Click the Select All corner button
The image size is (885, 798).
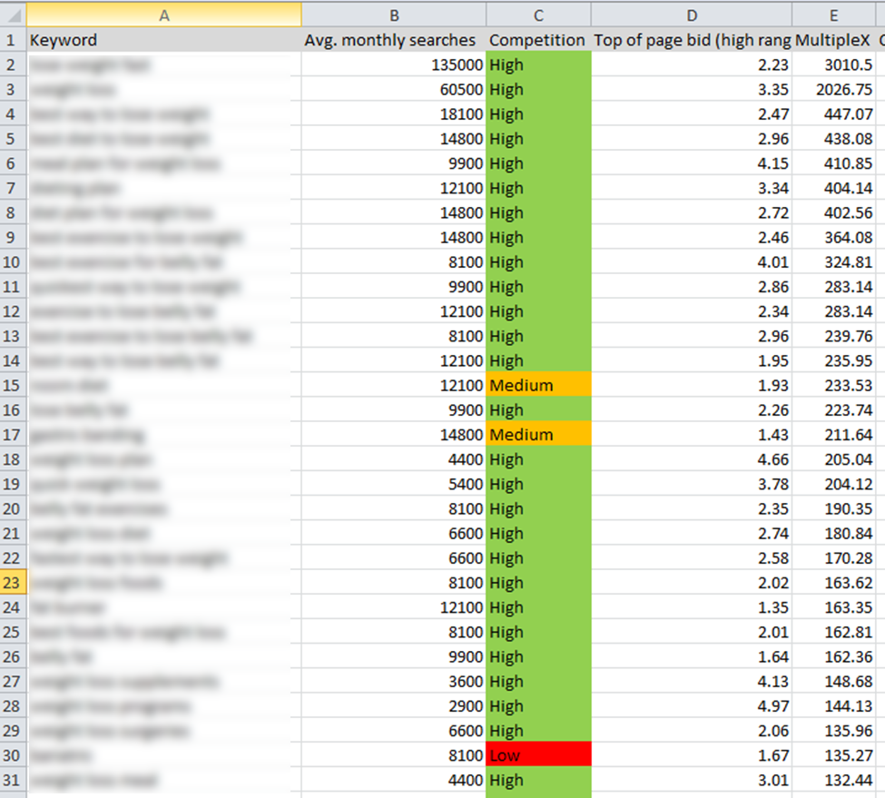13,14
